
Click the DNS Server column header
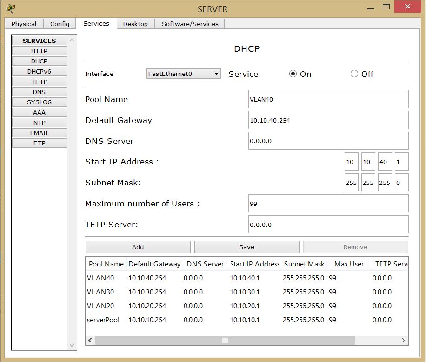205,264
